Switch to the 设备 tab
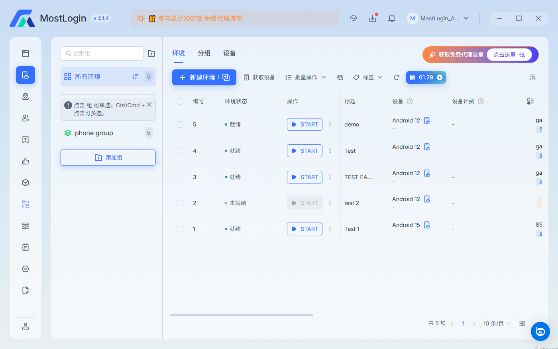The width and height of the screenshot is (558, 349). (230, 53)
